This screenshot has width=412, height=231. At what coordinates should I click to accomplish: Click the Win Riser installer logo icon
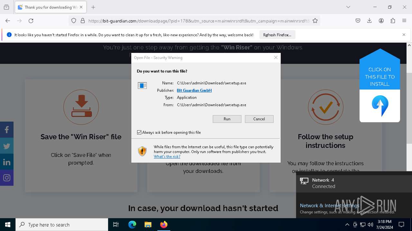pyautogui.click(x=380, y=106)
